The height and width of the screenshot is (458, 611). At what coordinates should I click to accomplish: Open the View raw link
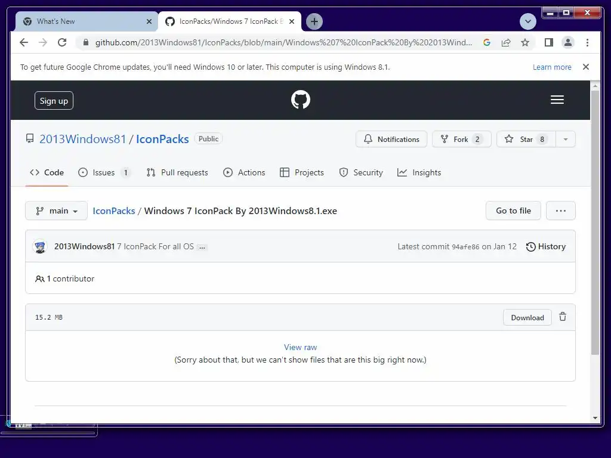301,348
